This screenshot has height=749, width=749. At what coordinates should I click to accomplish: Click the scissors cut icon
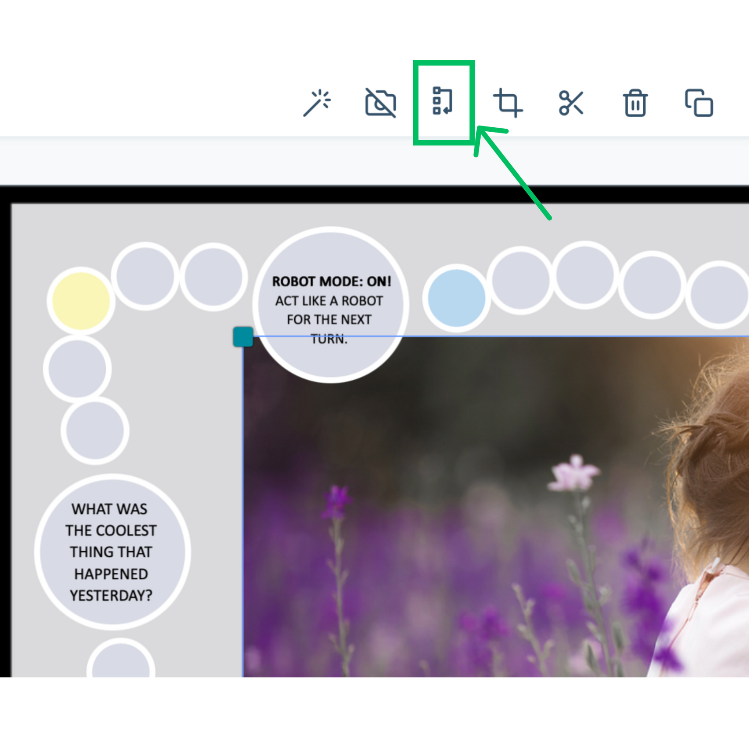pyautogui.click(x=571, y=103)
